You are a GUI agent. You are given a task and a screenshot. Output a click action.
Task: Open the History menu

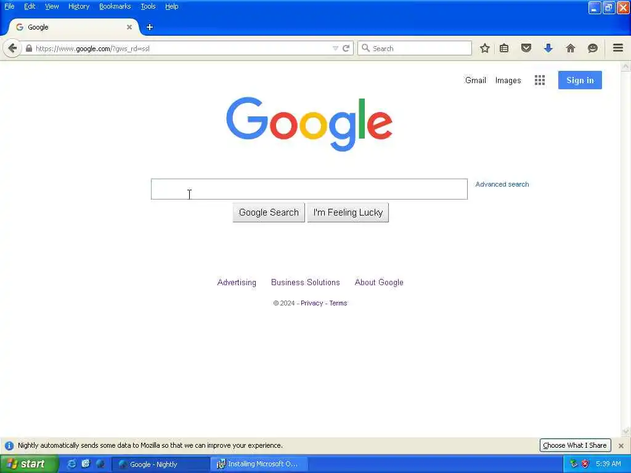click(79, 6)
